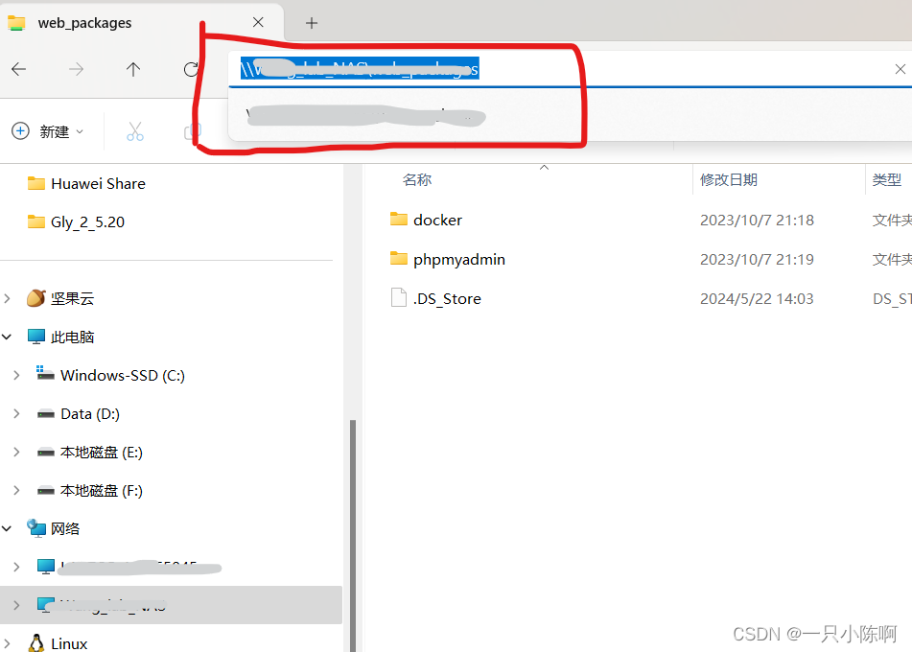Image resolution: width=912 pixels, height=652 pixels.
Task: Open a new tab with plus
Action: (x=312, y=23)
